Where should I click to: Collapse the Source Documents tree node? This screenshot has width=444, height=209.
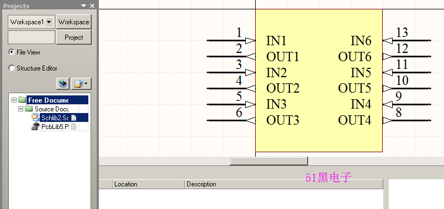point(20,109)
